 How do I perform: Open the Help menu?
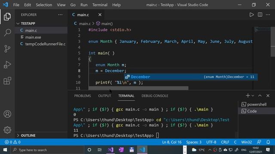click(116, 5)
